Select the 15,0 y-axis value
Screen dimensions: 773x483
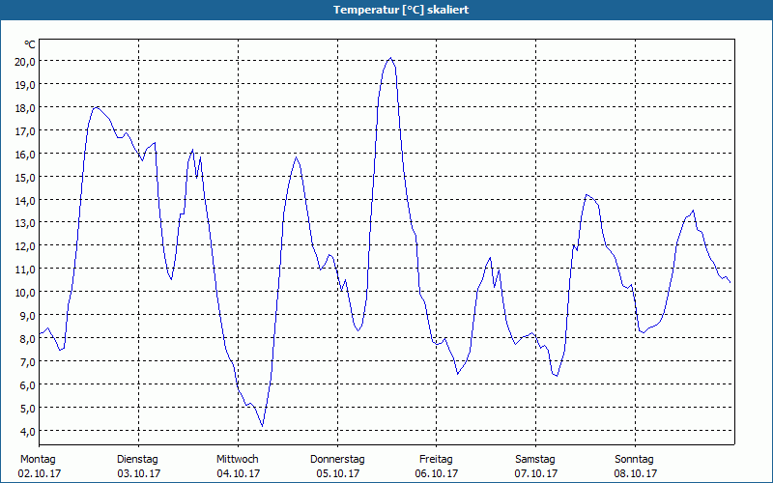(25, 178)
